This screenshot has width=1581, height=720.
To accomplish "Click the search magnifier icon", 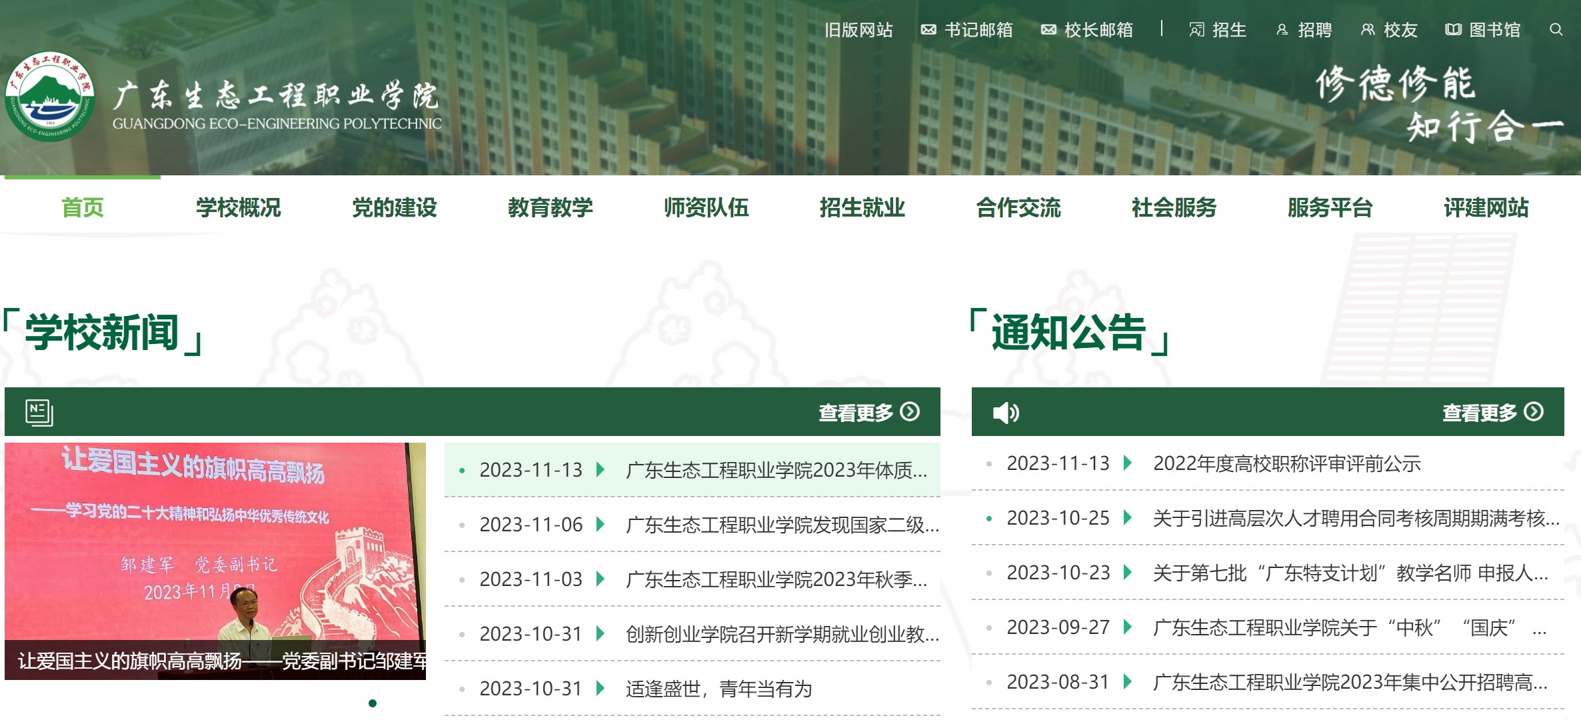I will (1556, 29).
